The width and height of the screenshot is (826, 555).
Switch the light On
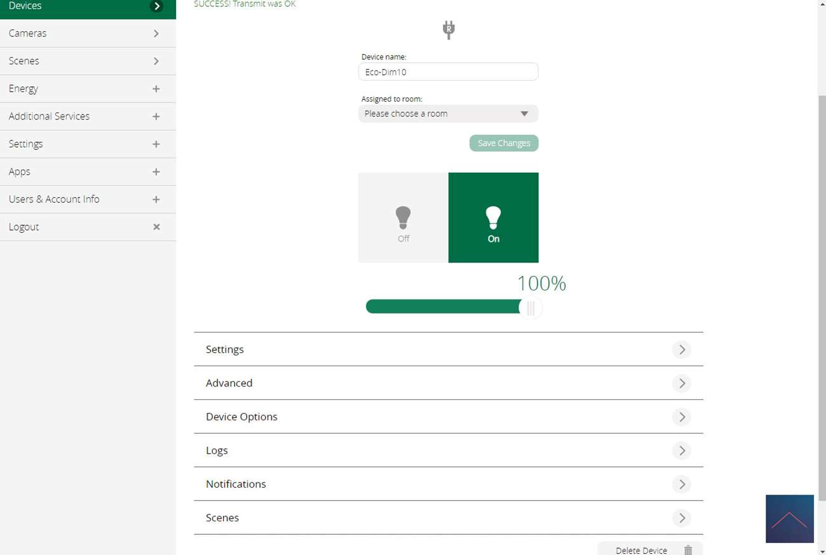pos(494,217)
